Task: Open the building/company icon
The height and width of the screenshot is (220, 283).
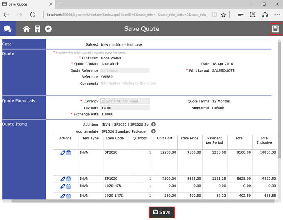Action: pyautogui.click(x=37, y=29)
